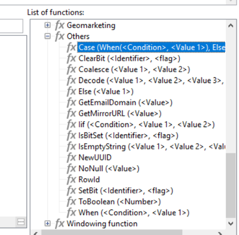Click the fx icon beside GetMirrorURL

[72, 113]
